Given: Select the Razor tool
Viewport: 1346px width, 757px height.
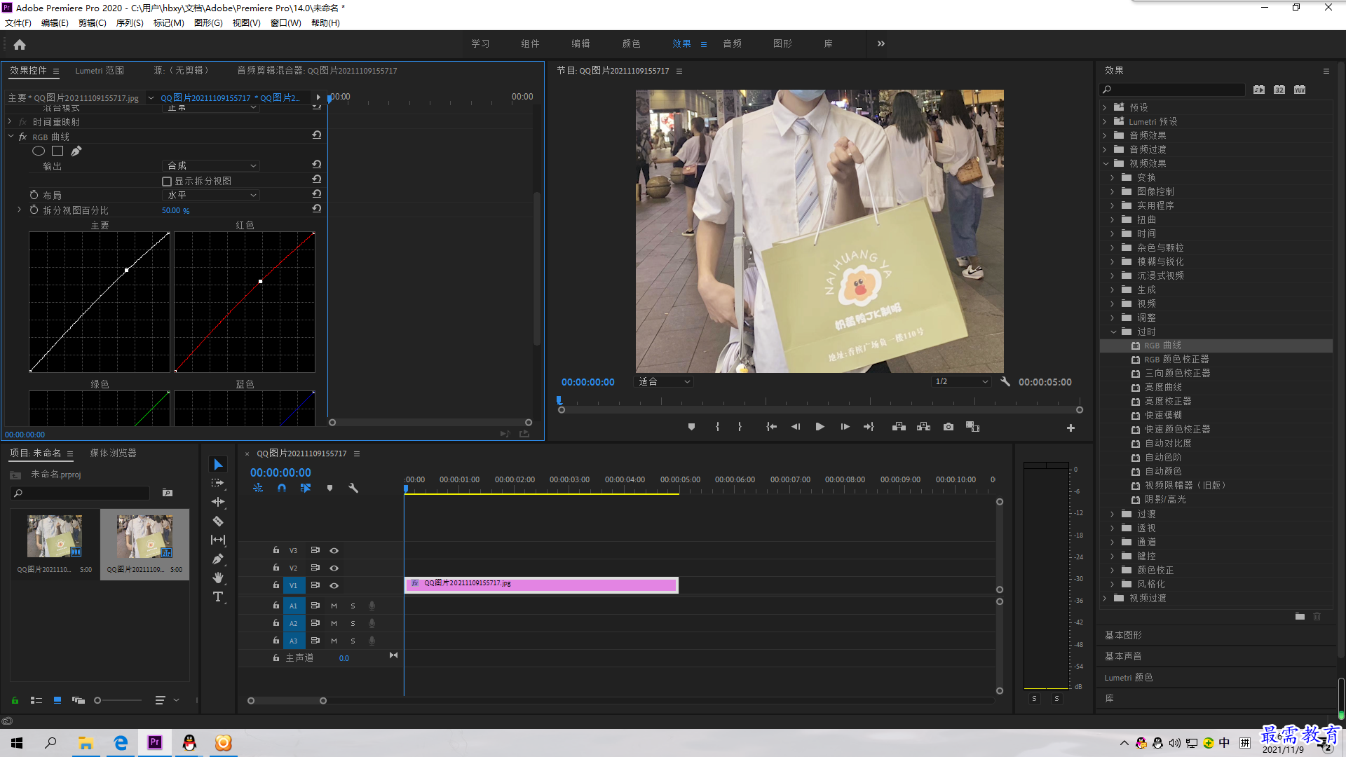Looking at the screenshot, I should click(218, 521).
